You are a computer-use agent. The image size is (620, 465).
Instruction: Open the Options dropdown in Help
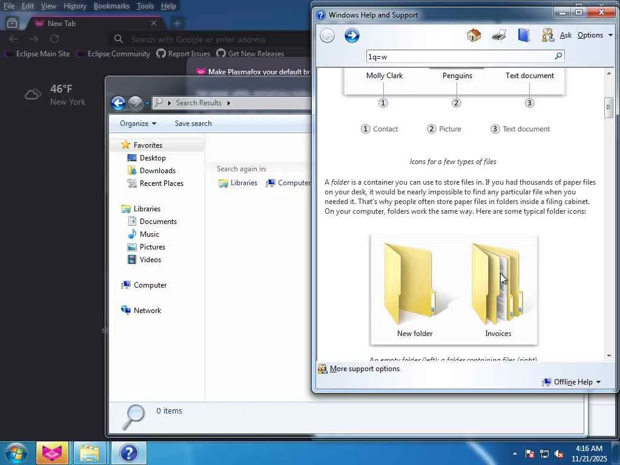coord(595,35)
